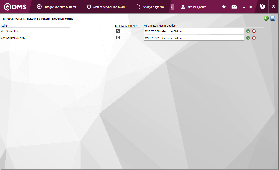Toggle E-Posta checkbox for Veri Sorumlusu Yrd.

tap(118, 38)
